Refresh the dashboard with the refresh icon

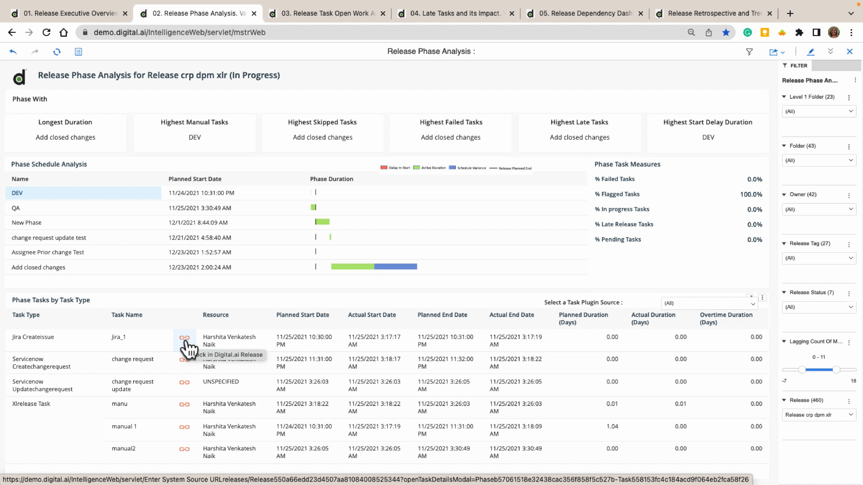pos(57,52)
